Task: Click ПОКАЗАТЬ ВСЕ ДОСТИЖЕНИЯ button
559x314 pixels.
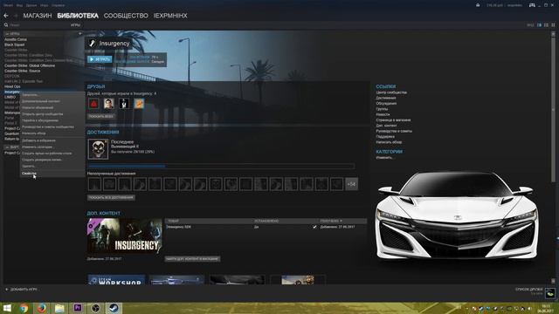Action: tap(111, 198)
